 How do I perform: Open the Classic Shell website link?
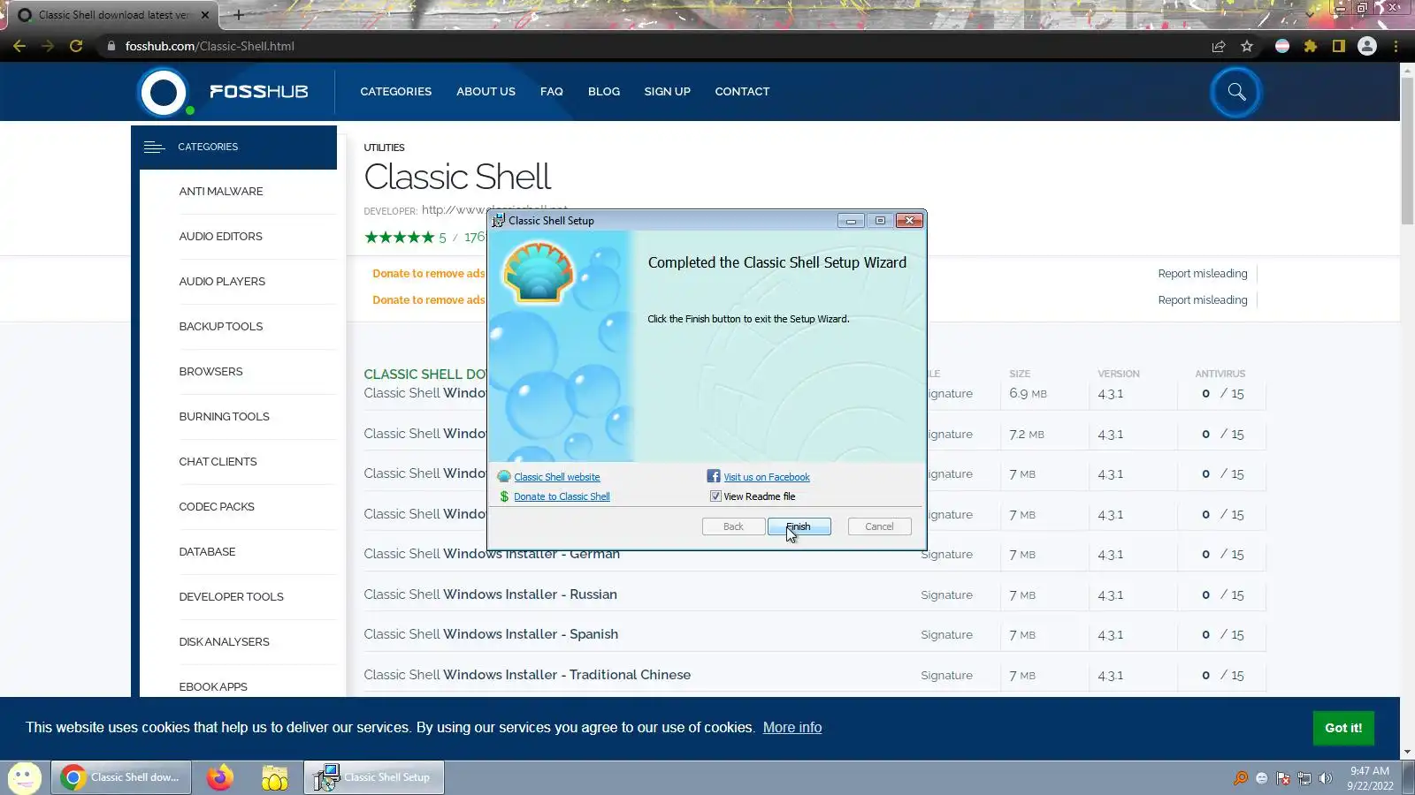556,477
